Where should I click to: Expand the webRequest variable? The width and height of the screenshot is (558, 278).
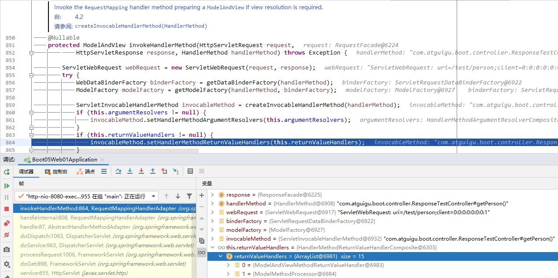click(x=213, y=212)
